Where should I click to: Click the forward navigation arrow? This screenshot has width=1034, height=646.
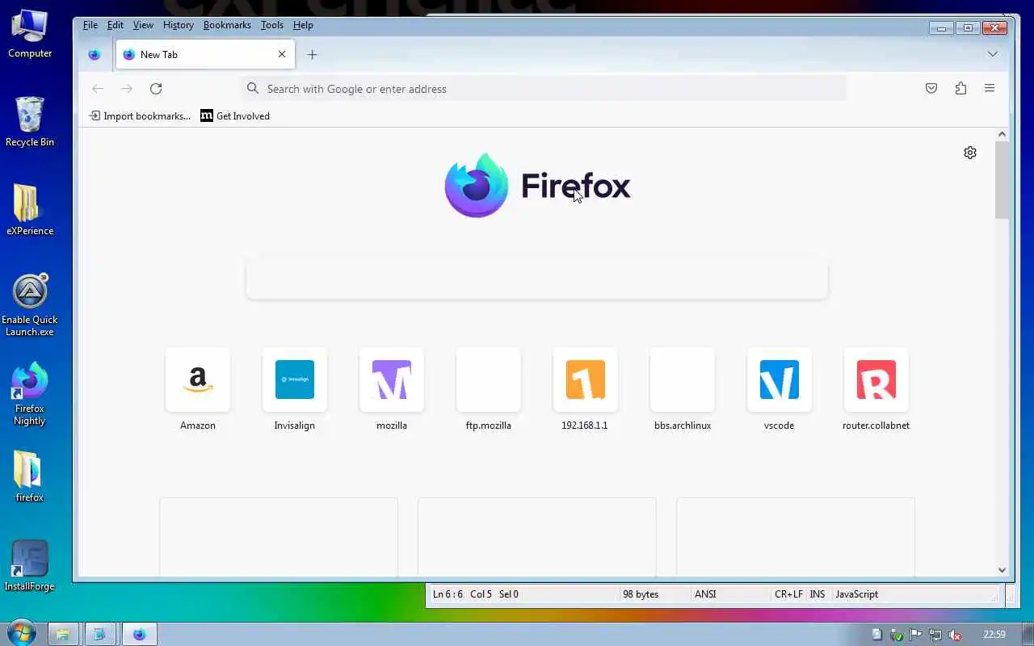click(x=127, y=89)
